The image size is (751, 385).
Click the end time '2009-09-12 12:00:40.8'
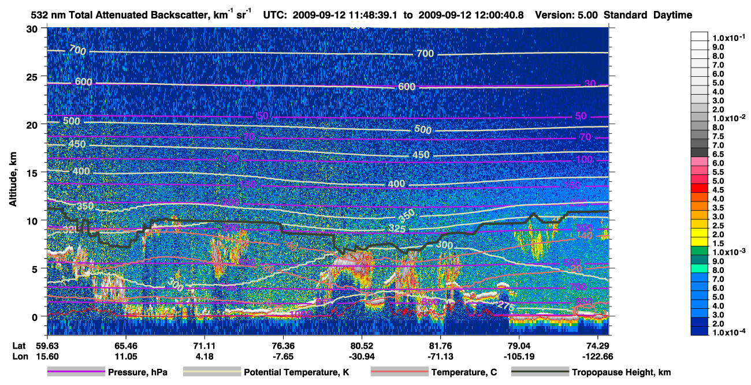coord(470,16)
